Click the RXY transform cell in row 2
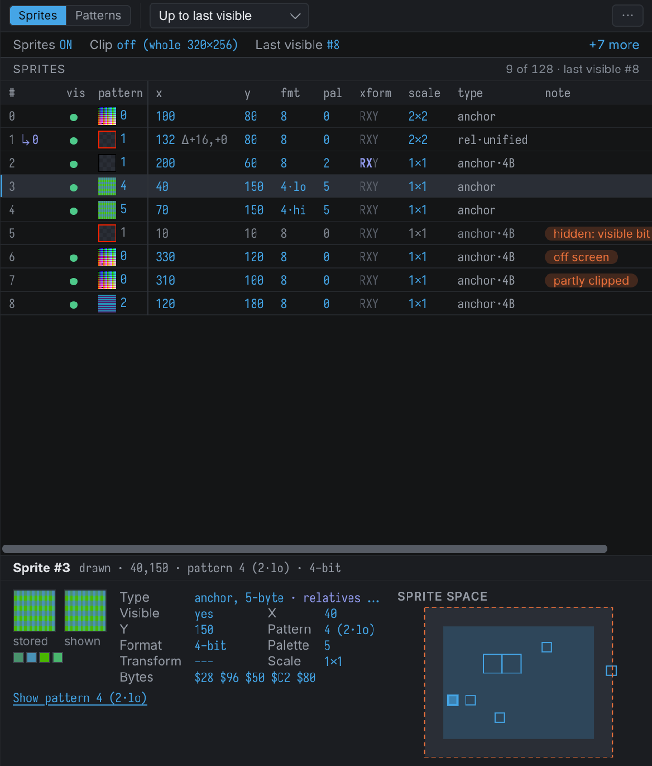 (x=369, y=163)
